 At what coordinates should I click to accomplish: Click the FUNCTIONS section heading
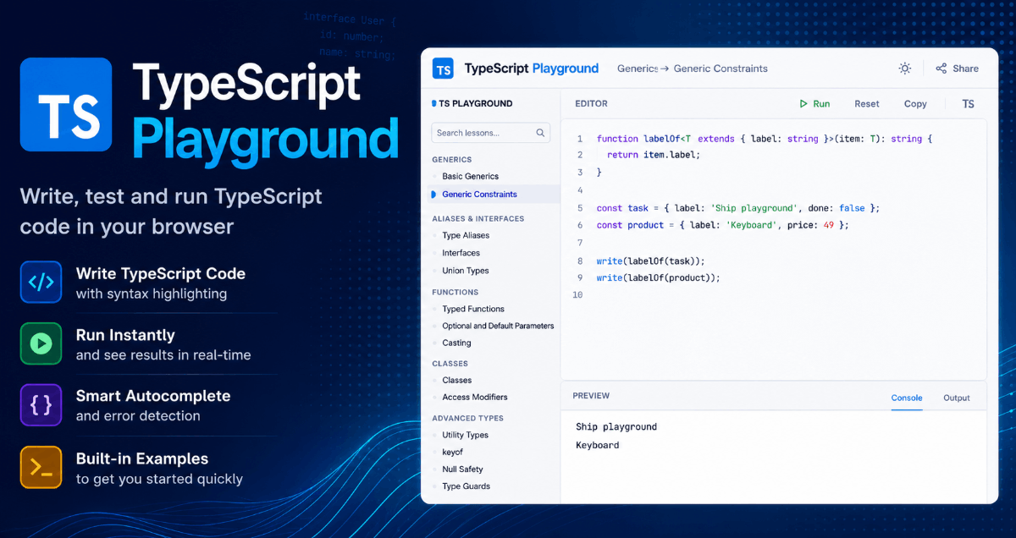[455, 293]
